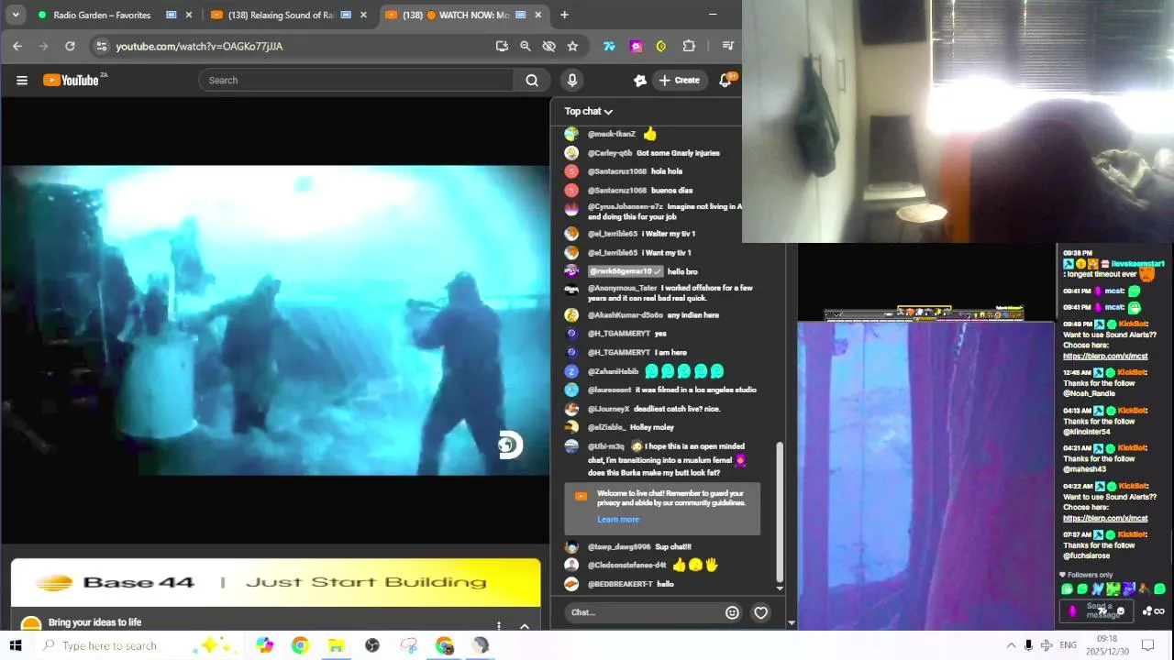Click @Noah_Randle mention in Kick chat

point(1090,394)
